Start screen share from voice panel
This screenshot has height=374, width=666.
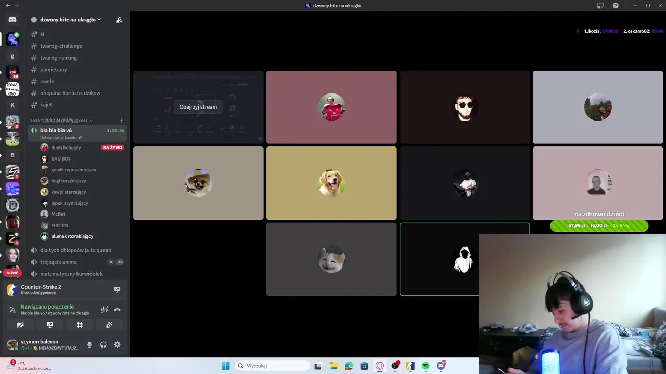pyautogui.click(x=50, y=325)
